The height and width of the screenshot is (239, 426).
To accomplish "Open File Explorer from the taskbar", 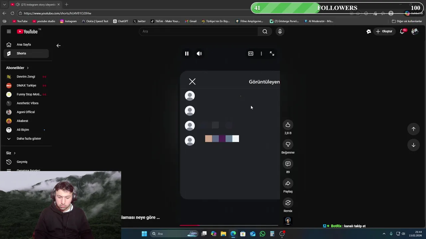I will [223, 234].
